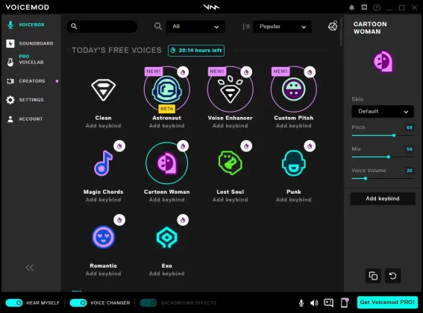The image size is (423, 313).
Task: Click Add keybind button in right panel
Action: pos(383,199)
